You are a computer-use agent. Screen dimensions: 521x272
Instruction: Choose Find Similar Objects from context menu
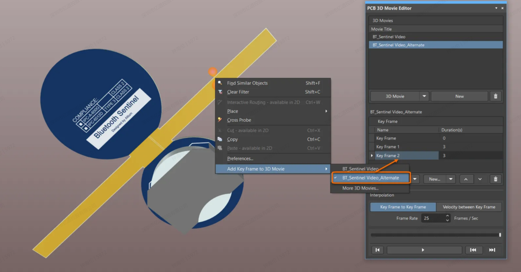click(247, 83)
